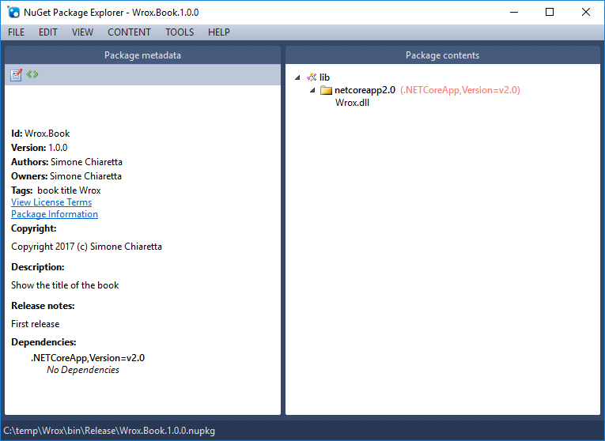The width and height of the screenshot is (605, 441).
Task: Open the EDIT menu
Action: (47, 32)
